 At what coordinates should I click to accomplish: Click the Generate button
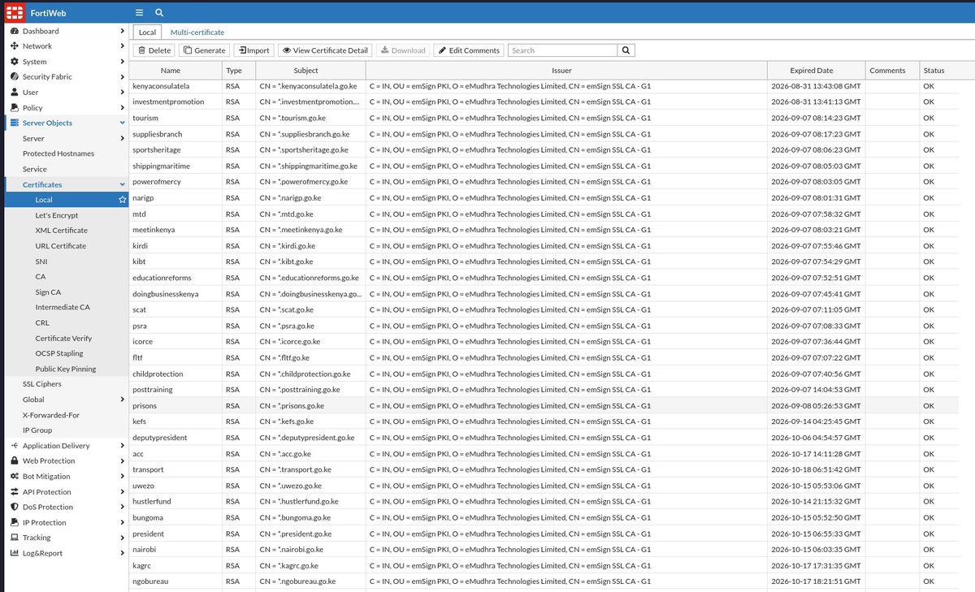tap(204, 50)
